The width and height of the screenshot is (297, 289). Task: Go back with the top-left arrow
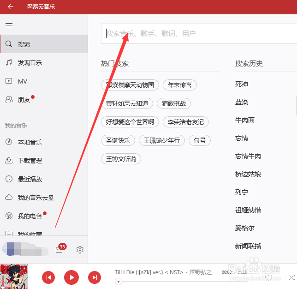11,7
